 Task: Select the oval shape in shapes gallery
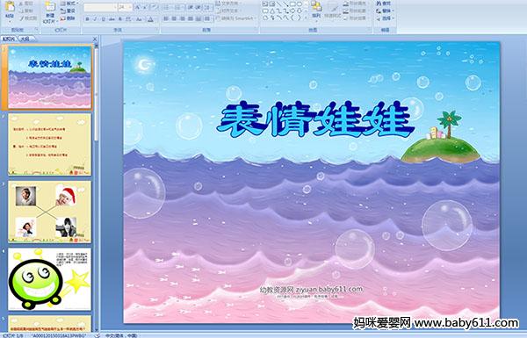[300, 4]
